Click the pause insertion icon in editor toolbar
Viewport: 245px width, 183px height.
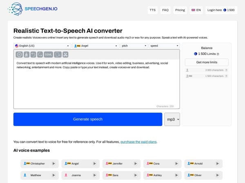(x=19, y=54)
